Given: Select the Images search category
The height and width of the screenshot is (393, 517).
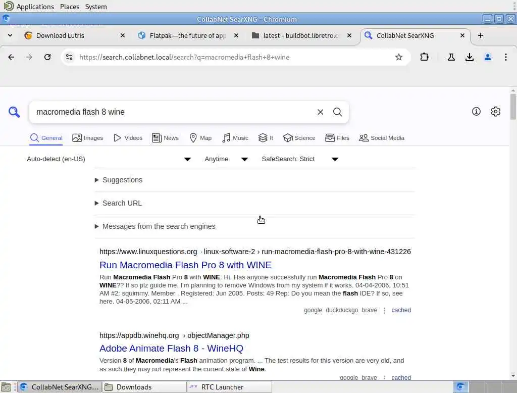Looking at the screenshot, I should 88,138.
